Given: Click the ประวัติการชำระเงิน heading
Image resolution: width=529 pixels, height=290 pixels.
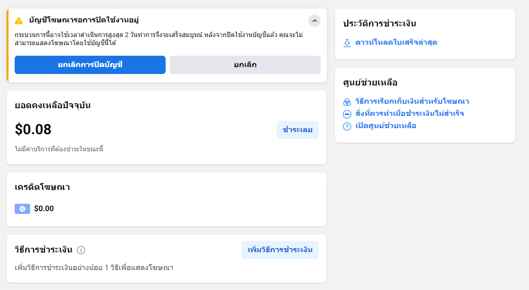Looking at the screenshot, I should coord(379,24).
